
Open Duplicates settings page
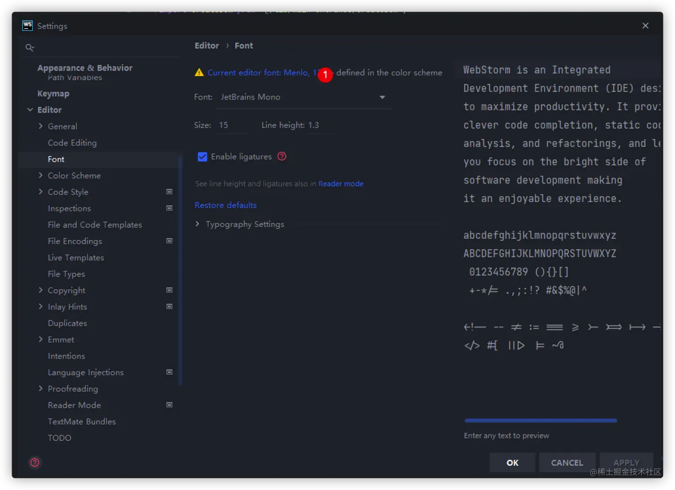coord(67,323)
